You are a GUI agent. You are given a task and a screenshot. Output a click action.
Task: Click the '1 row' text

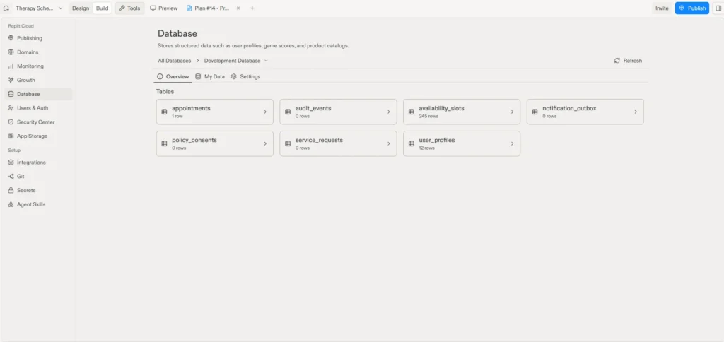point(177,117)
